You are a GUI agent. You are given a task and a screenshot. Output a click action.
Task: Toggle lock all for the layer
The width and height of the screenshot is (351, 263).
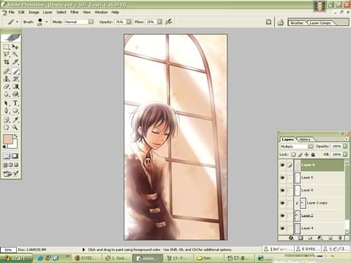pyautogui.click(x=313, y=154)
